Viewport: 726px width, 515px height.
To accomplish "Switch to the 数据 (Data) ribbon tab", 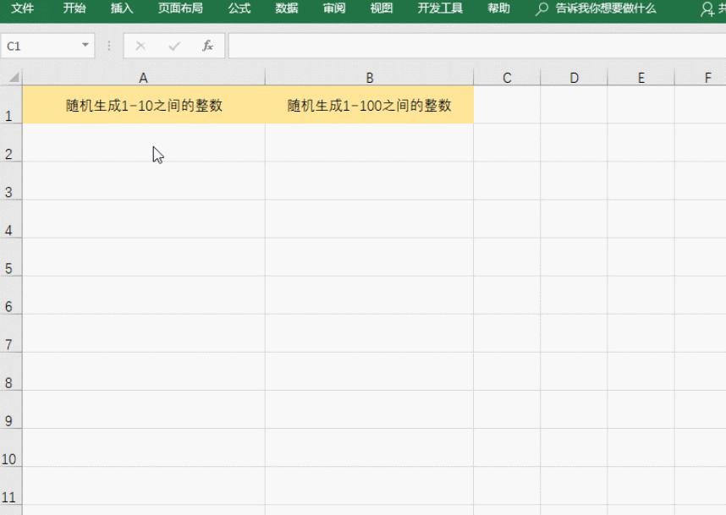I will pyautogui.click(x=286, y=9).
